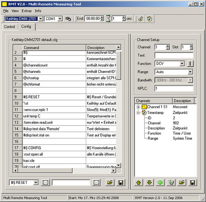This screenshot has height=202, width=206.
Task: Open the Extras menu
Action: (27, 11)
